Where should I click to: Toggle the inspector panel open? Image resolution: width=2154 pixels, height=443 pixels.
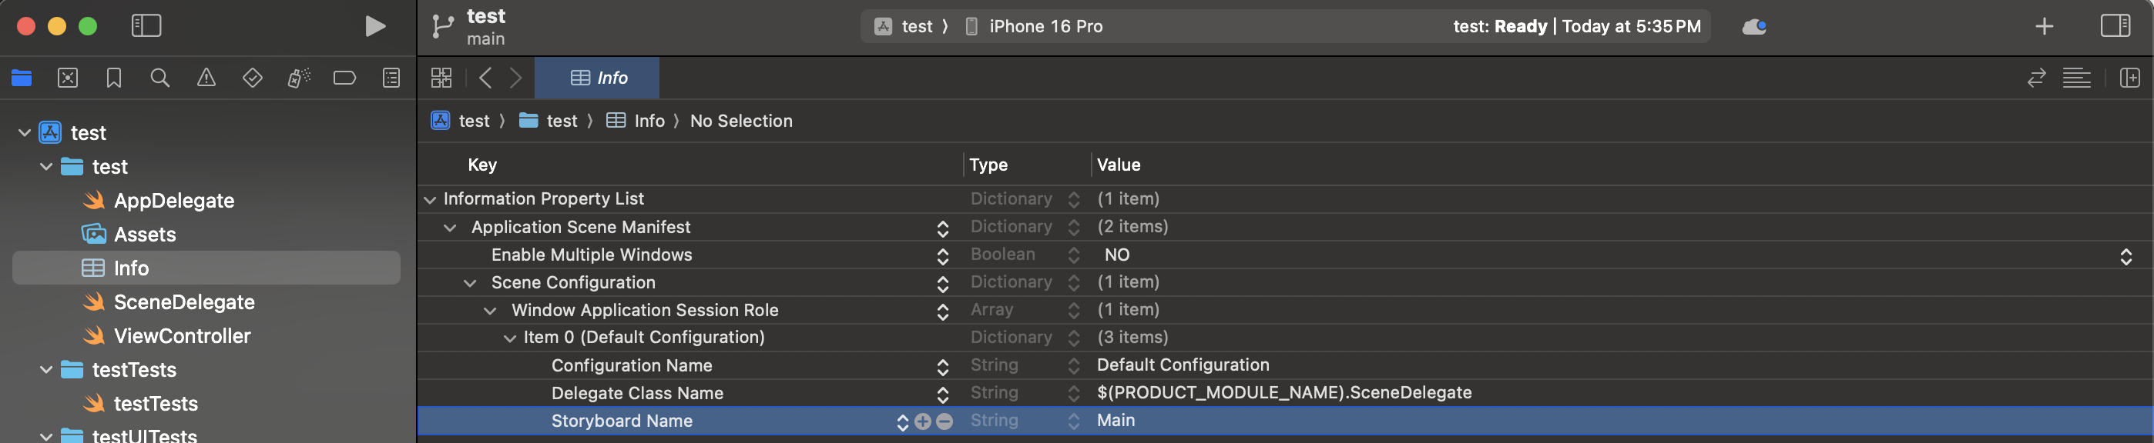2115,26
